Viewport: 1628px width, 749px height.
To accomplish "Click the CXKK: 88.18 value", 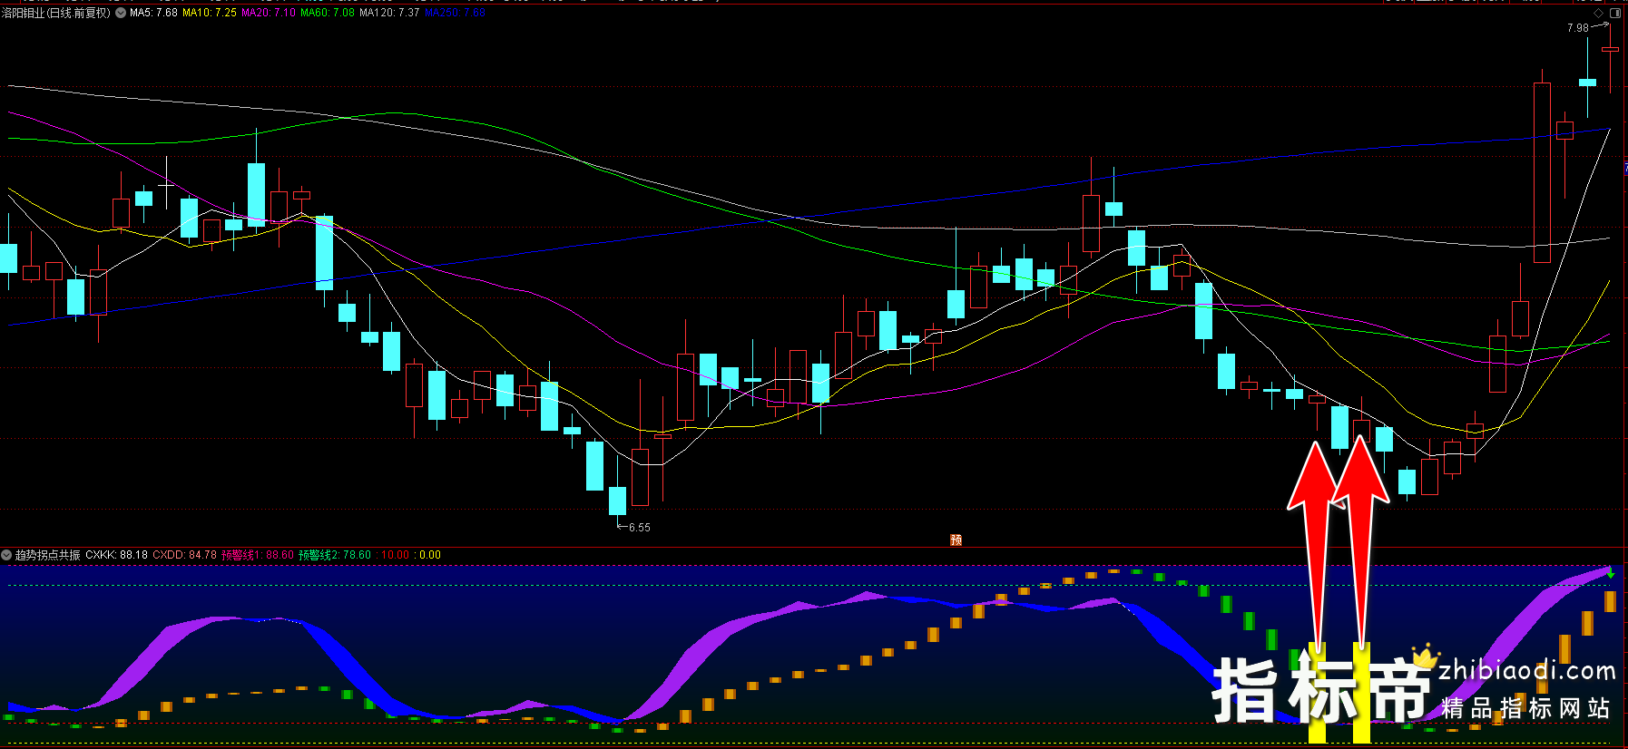I will [x=116, y=555].
